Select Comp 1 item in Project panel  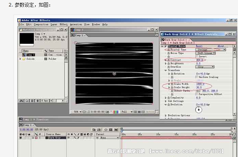(30, 55)
